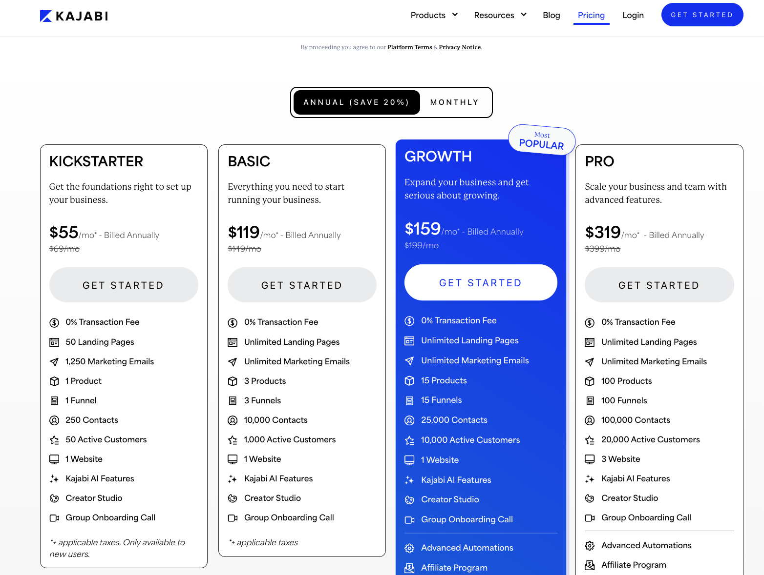This screenshot has height=575, width=764.
Task: Click the Kajabi logo
Action: [x=74, y=16]
